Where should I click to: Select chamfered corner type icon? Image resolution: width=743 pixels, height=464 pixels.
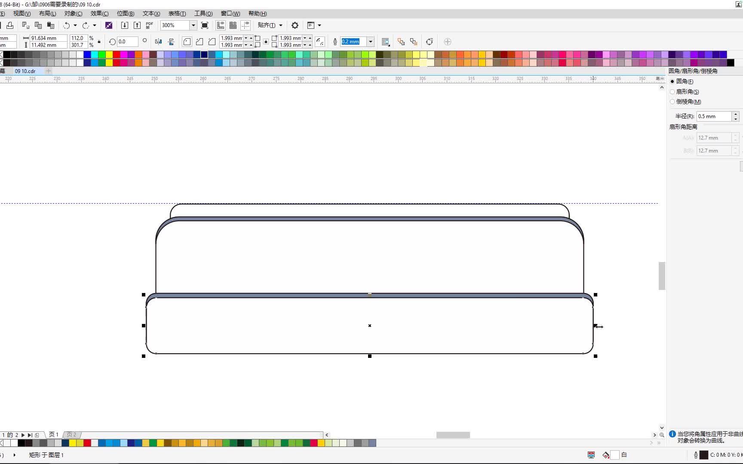[x=212, y=42]
